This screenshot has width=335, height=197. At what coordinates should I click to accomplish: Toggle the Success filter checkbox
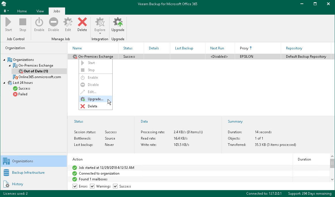[115, 186]
